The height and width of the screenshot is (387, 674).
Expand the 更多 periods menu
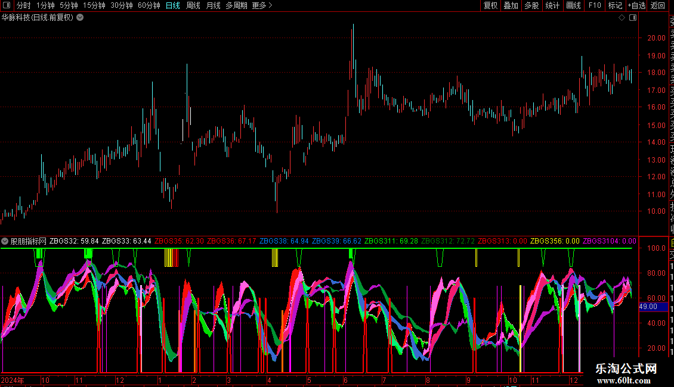pos(262,5)
